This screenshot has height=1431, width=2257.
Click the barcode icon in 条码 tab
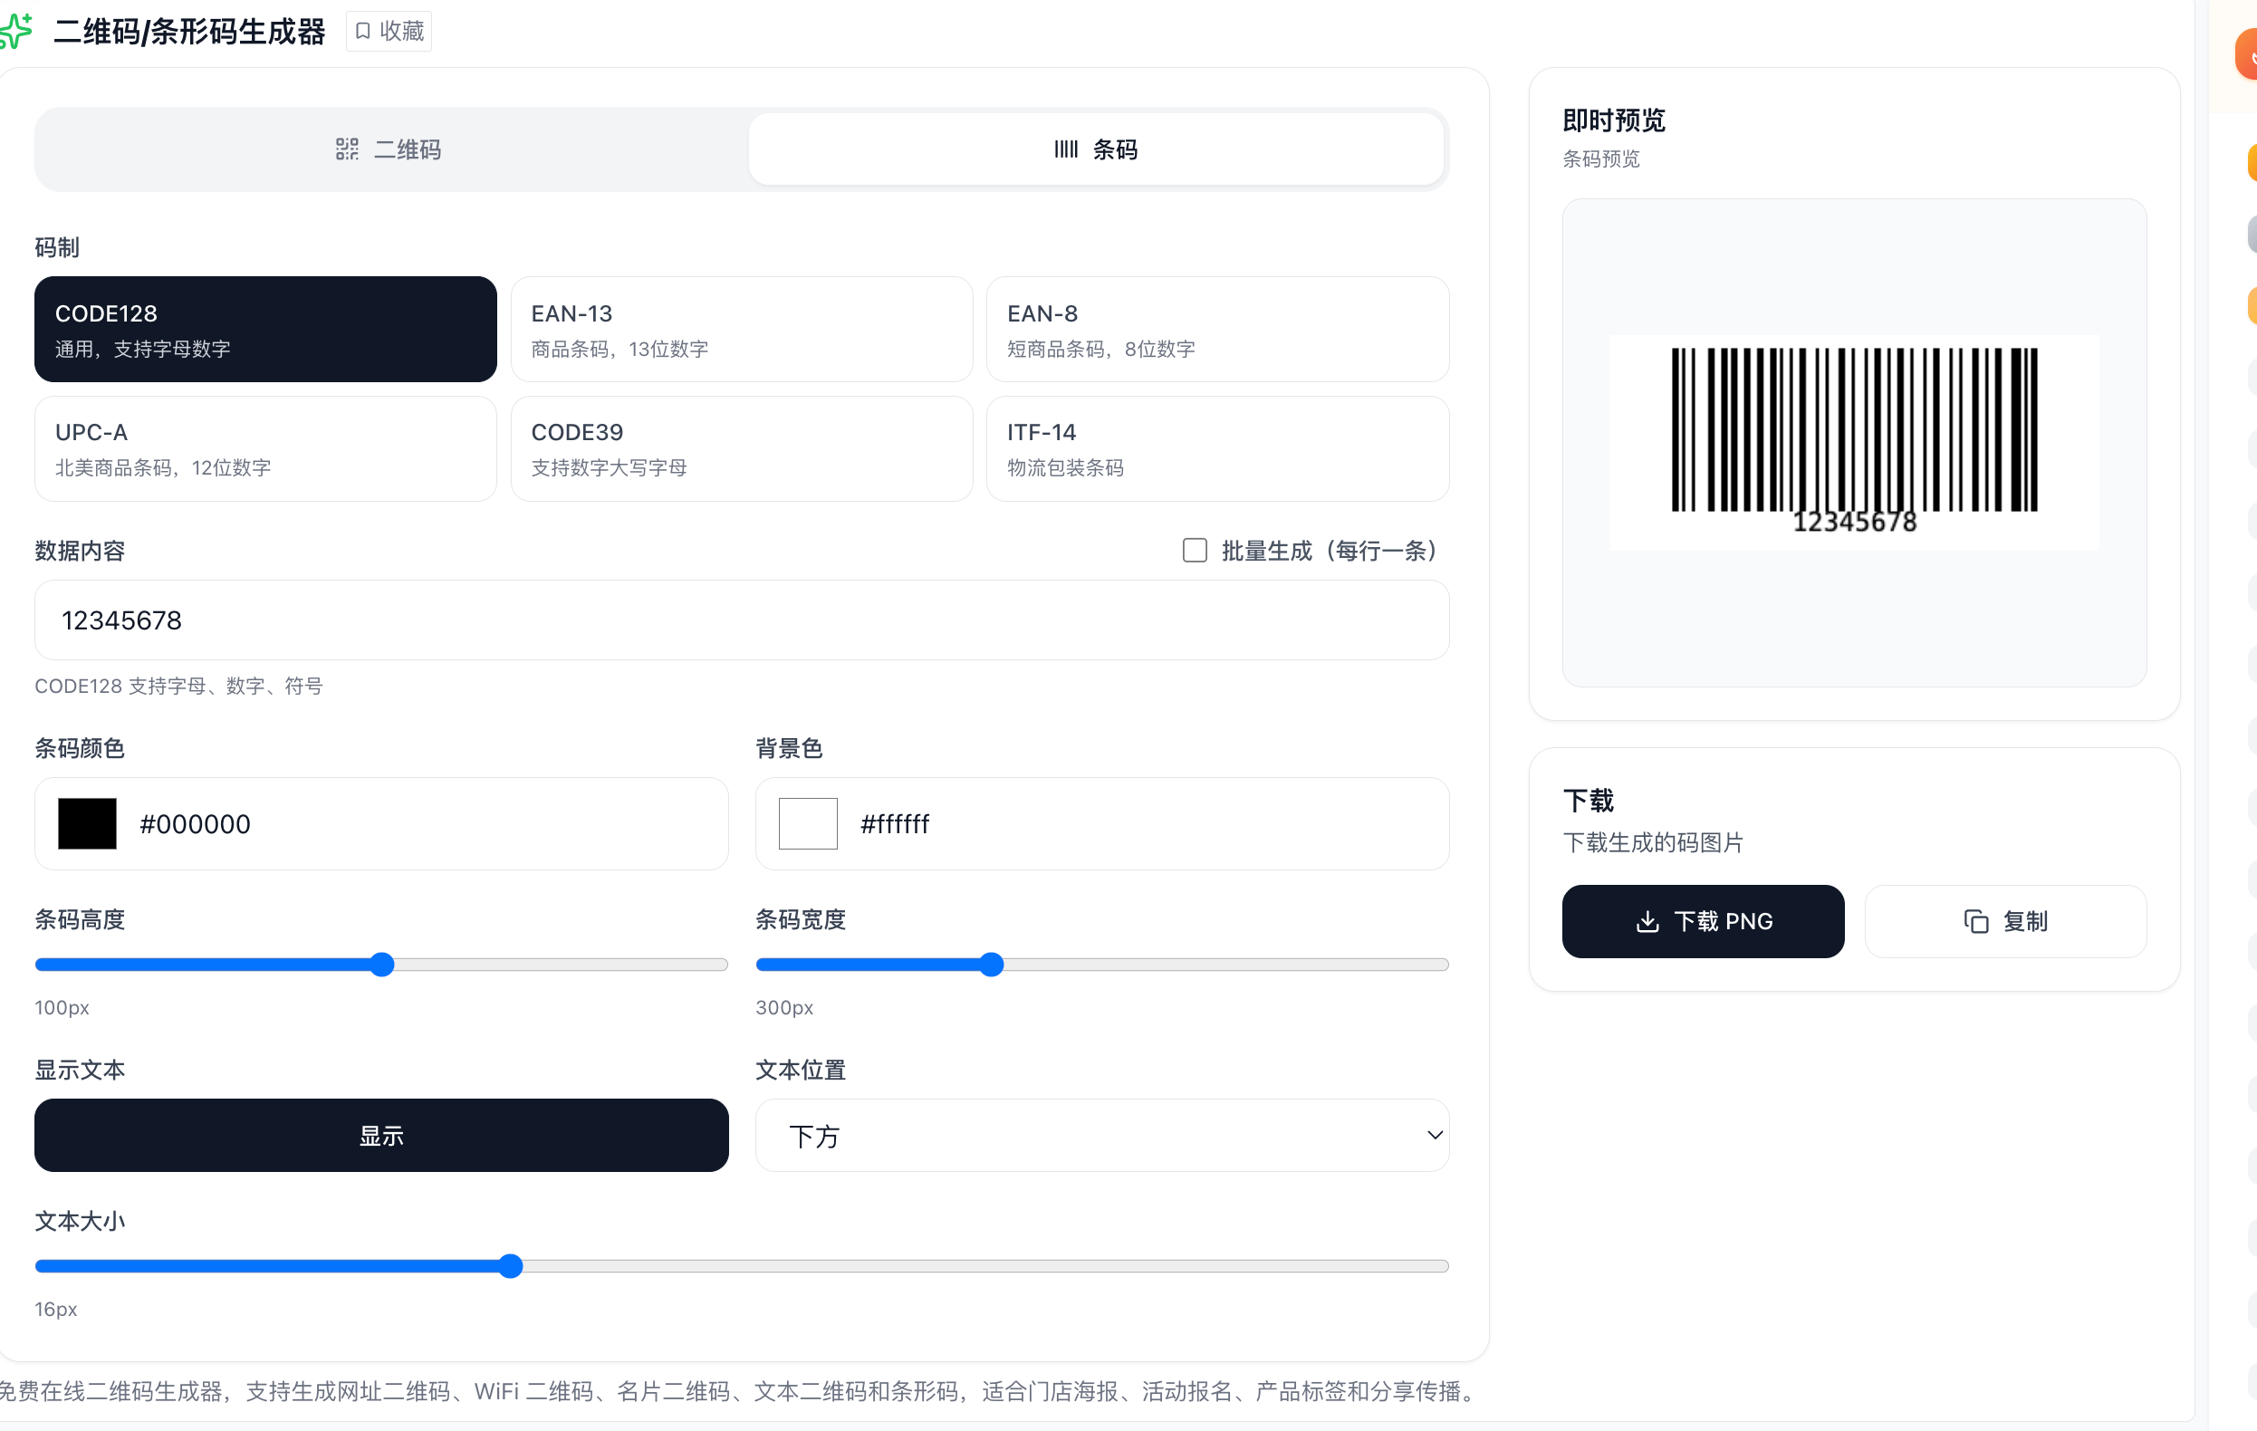[x=1066, y=149]
